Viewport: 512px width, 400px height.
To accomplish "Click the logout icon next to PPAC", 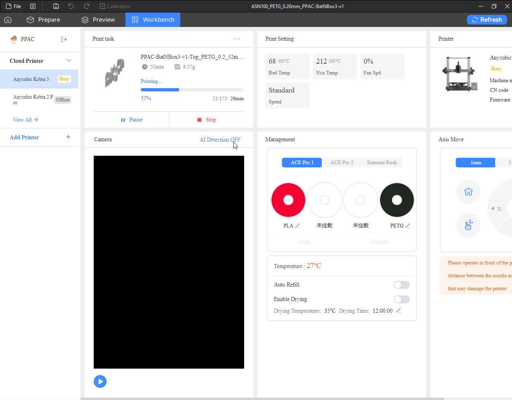I will coord(64,39).
